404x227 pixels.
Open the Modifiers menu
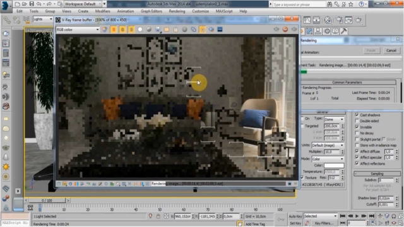(102, 11)
